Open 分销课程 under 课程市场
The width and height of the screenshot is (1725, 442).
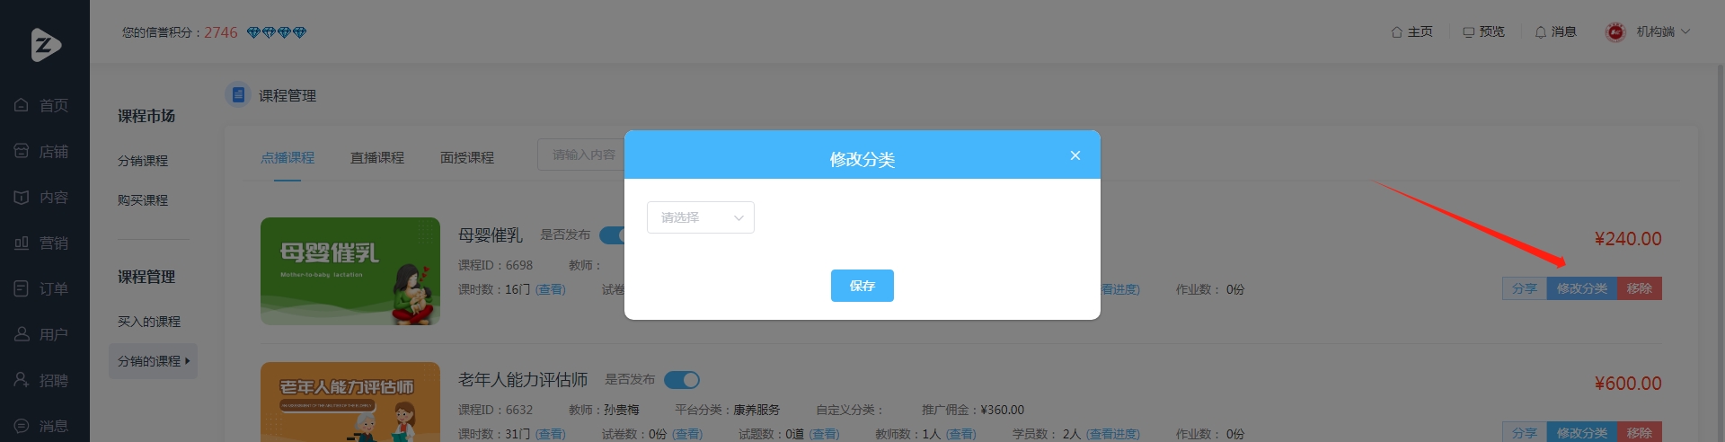pyautogui.click(x=143, y=161)
